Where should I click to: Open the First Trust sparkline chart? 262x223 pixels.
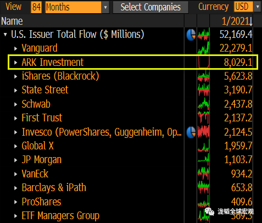pyautogui.click(x=203, y=118)
